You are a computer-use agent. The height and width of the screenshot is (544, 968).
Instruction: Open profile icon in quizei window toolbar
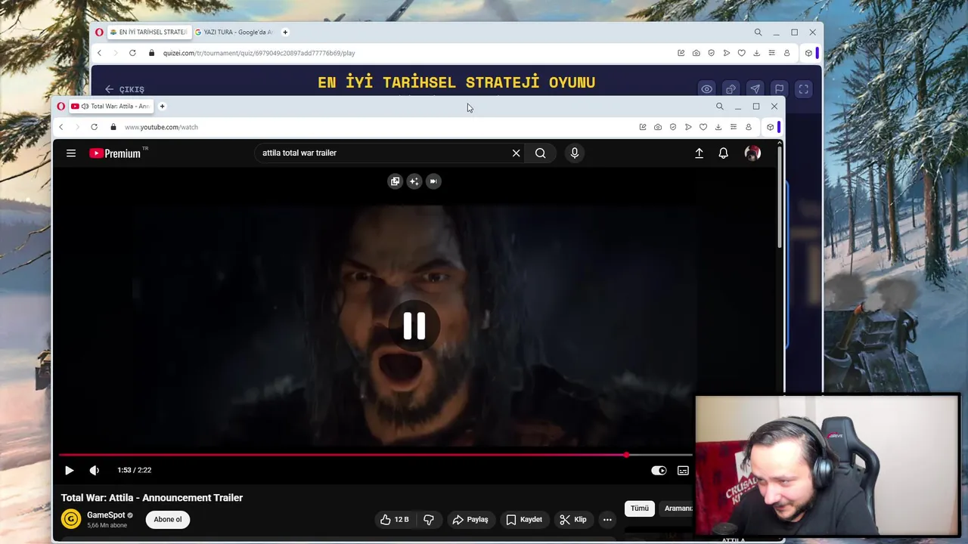point(786,53)
